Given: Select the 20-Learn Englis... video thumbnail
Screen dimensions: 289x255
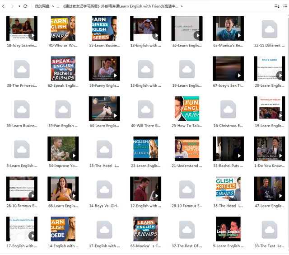Looking at the screenshot, I should [270, 68].
